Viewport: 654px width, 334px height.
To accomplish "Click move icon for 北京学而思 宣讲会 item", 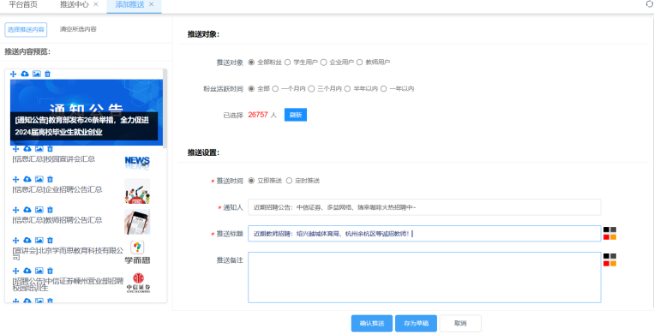I will click(x=15, y=240).
